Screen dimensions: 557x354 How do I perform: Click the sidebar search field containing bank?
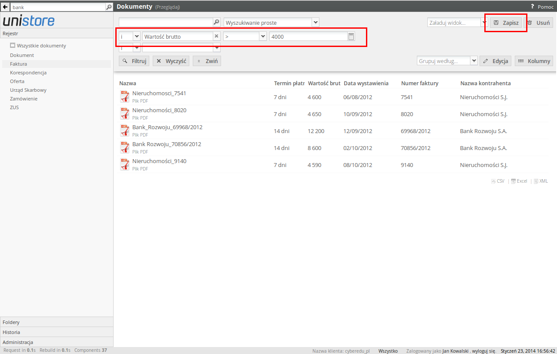58,7
